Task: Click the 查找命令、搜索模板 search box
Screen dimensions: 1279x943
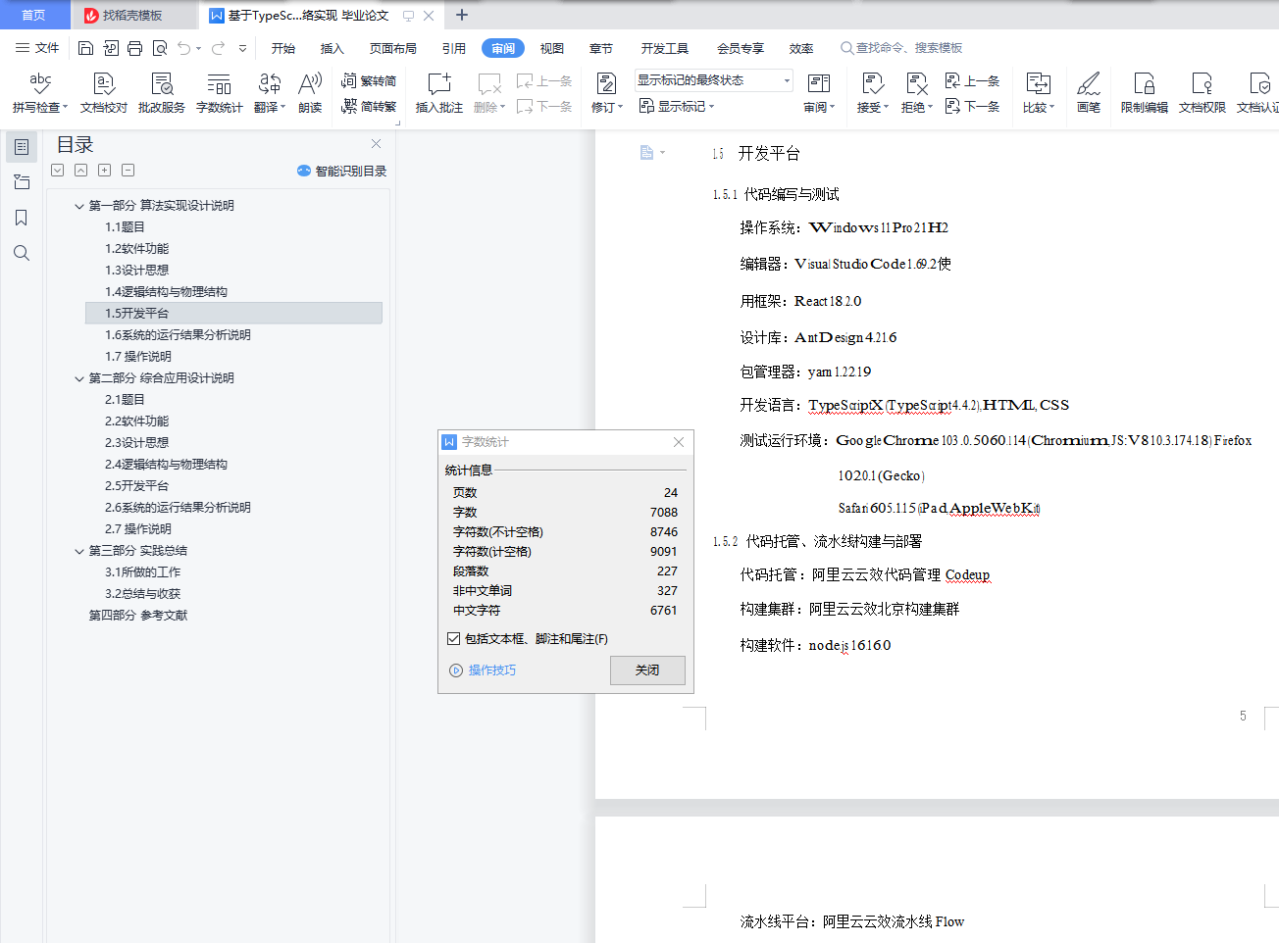Action: pyautogui.click(x=901, y=48)
